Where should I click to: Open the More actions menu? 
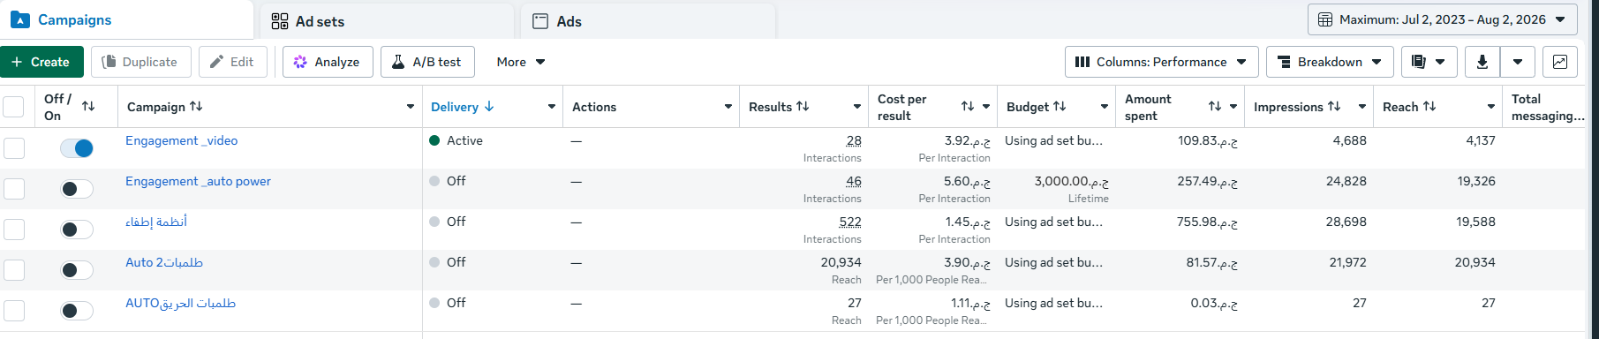(x=521, y=62)
